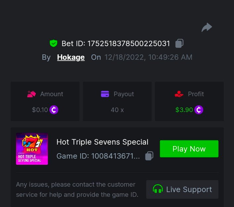Click the purple Payout card icon
Image resolution: width=234 pixels, height=207 pixels.
pyautogui.click(x=105, y=94)
